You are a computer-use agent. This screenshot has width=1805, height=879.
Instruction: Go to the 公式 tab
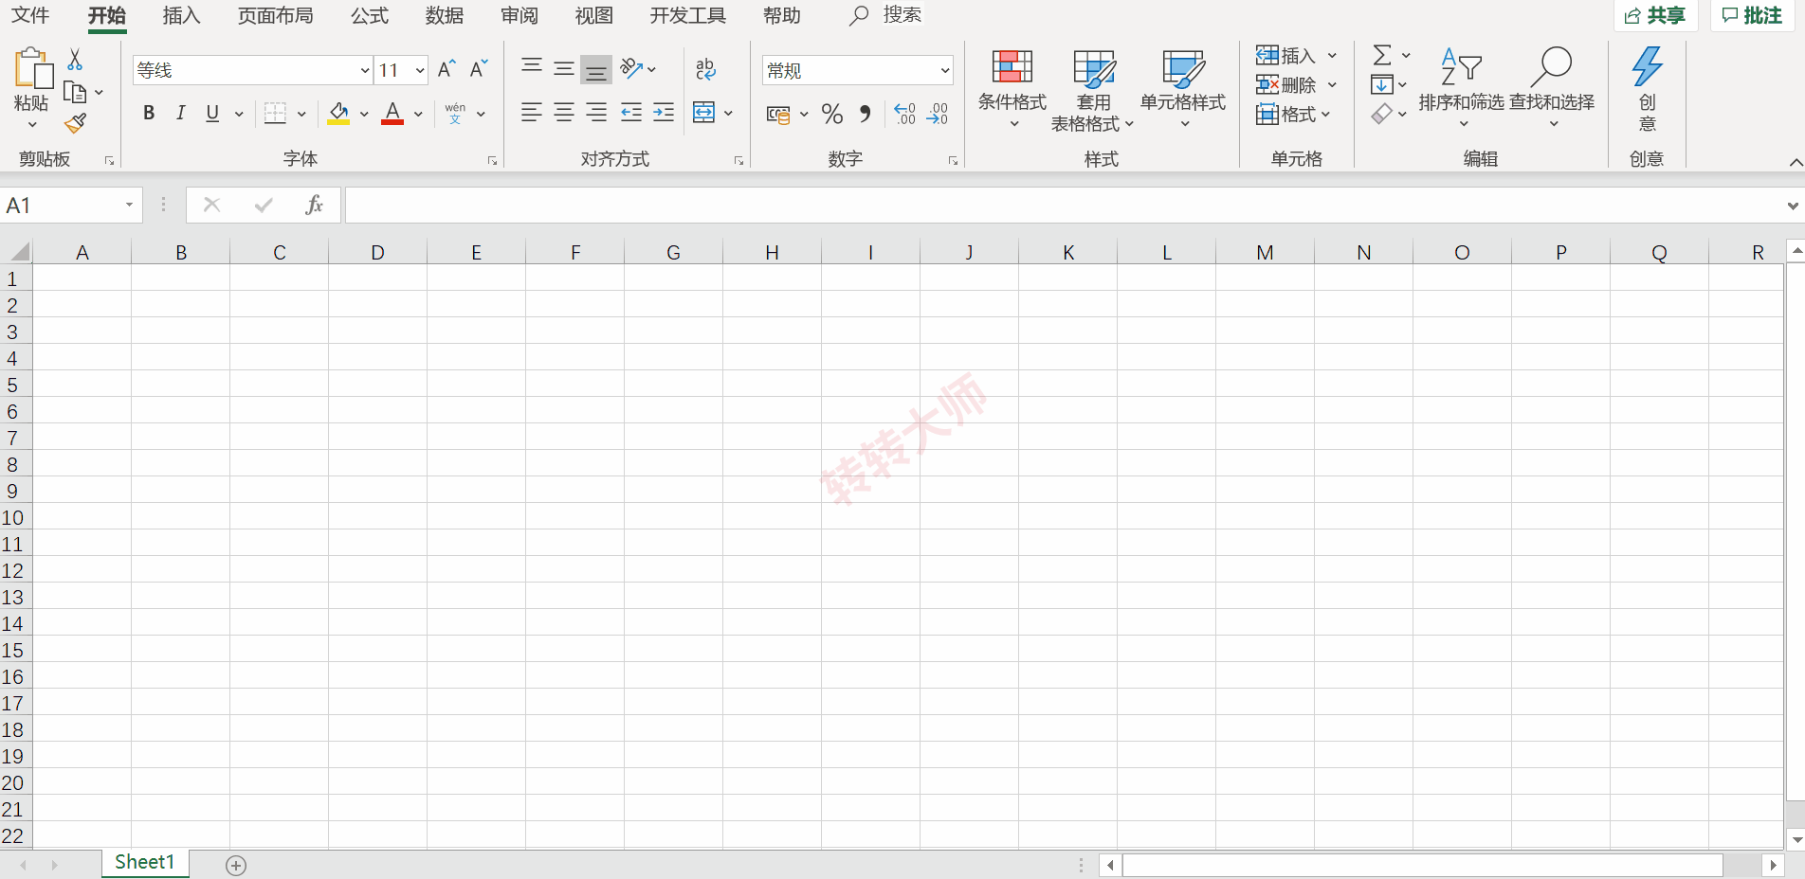[370, 16]
